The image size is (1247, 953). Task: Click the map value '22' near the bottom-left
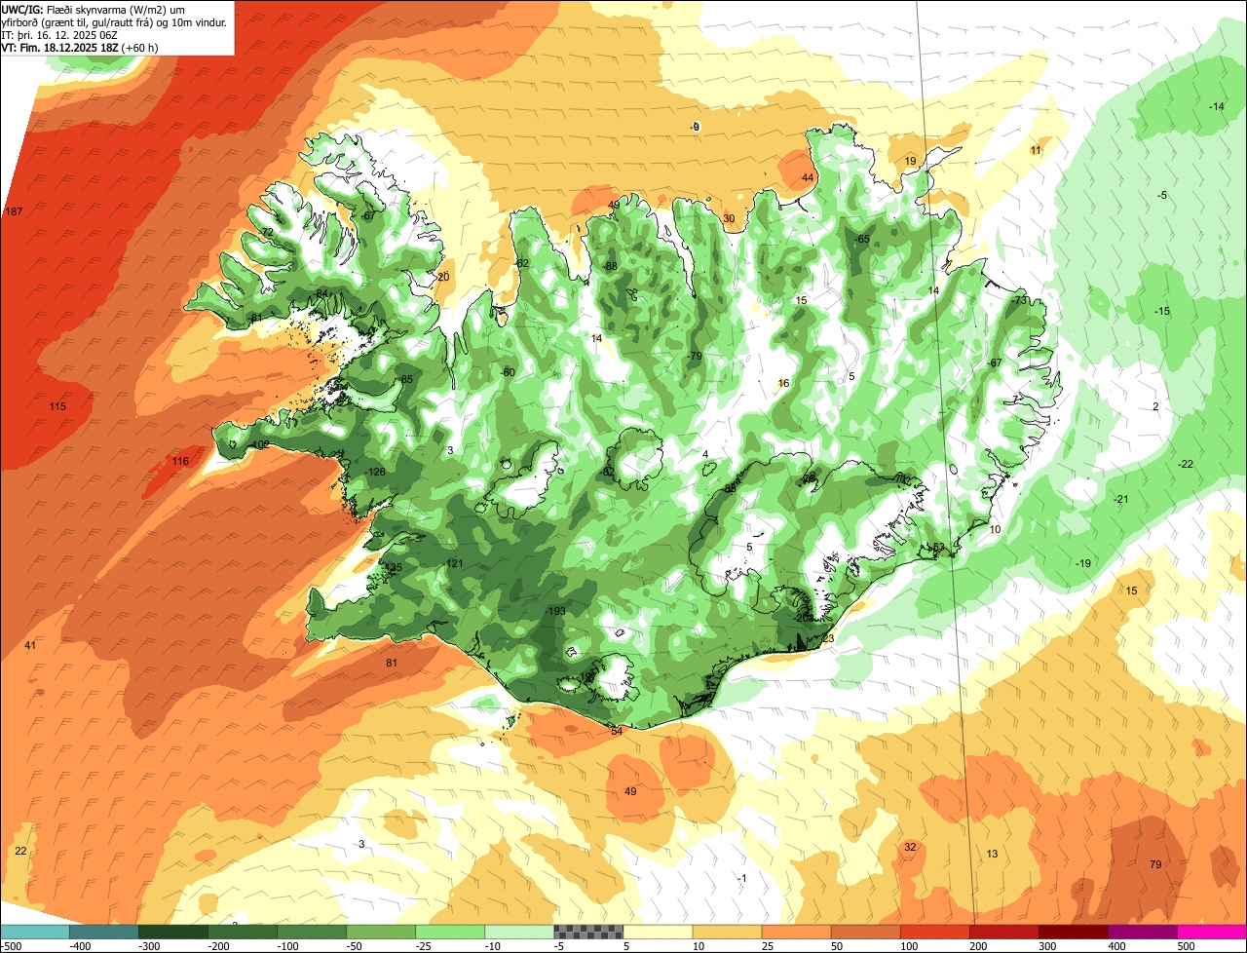(20, 851)
